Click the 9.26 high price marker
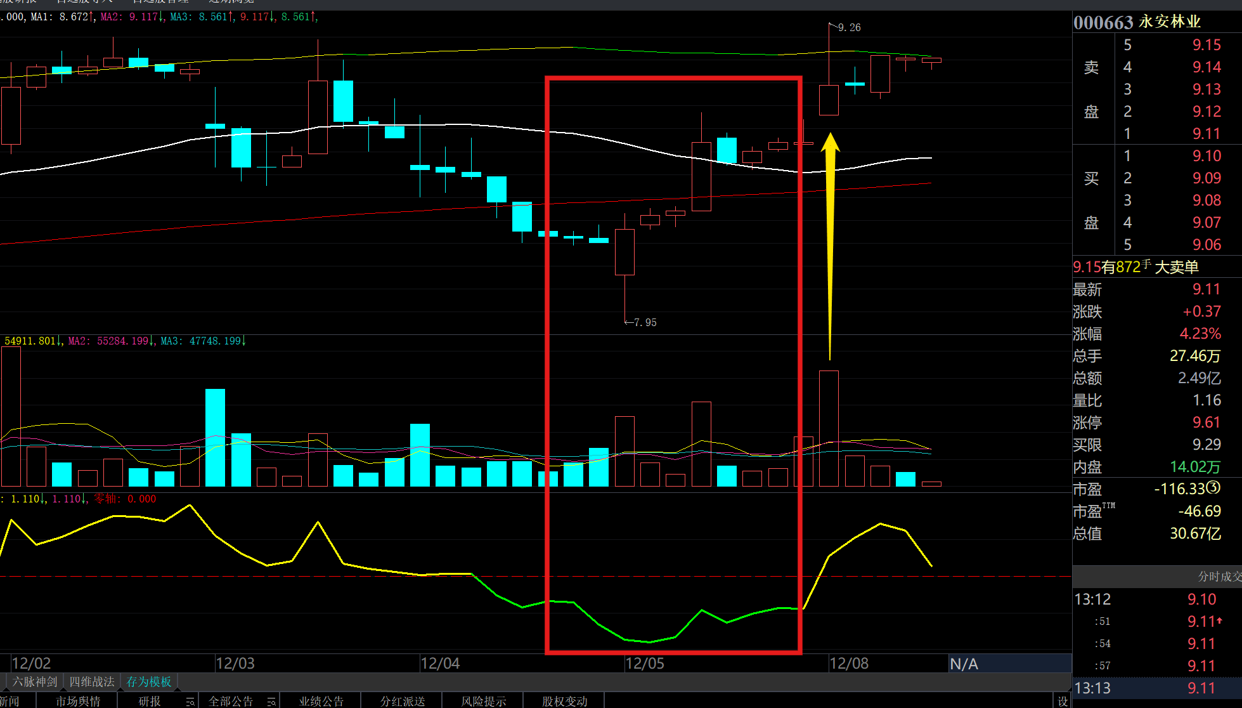This screenshot has height=708, width=1242. [848, 27]
